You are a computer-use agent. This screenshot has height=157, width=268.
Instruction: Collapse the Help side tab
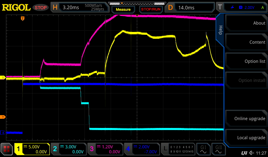pos(220,30)
